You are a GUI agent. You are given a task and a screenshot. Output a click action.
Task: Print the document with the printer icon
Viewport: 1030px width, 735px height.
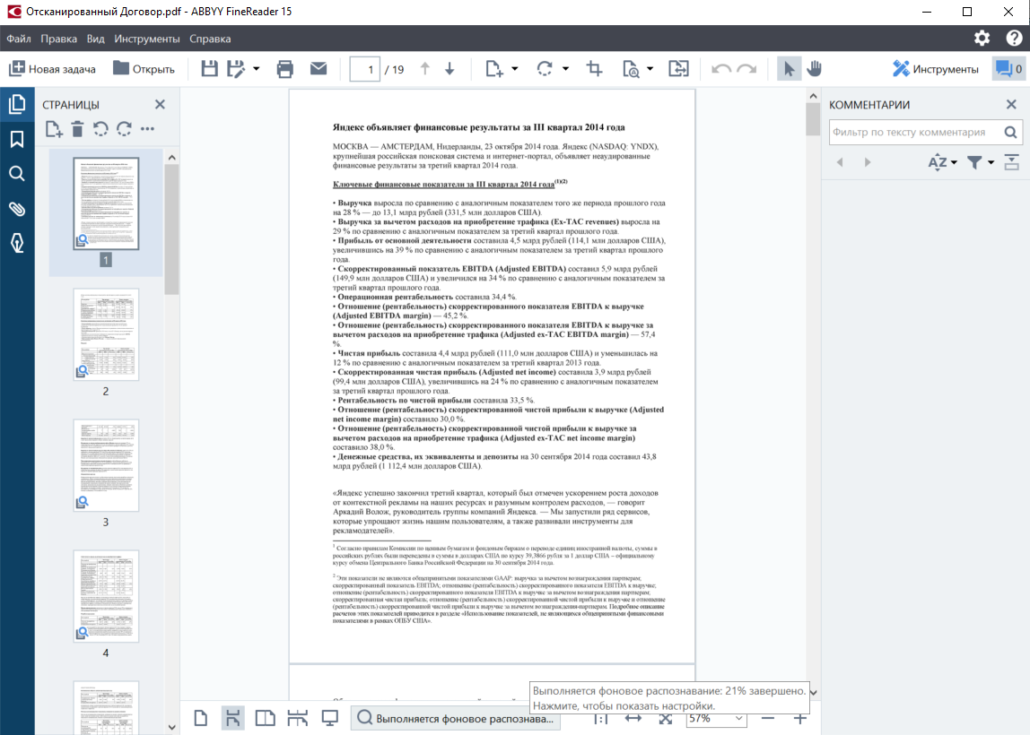(285, 68)
